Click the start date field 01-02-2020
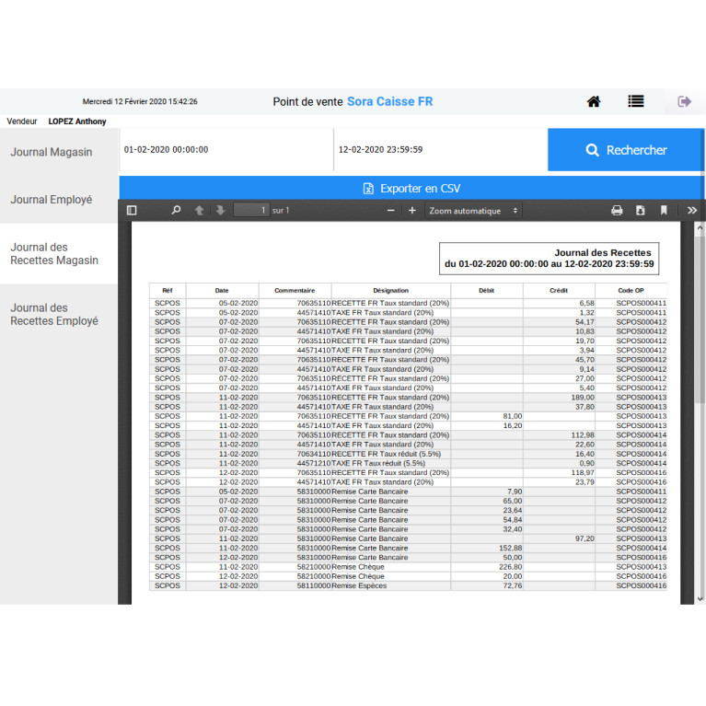The height and width of the screenshot is (706, 706). (226, 150)
